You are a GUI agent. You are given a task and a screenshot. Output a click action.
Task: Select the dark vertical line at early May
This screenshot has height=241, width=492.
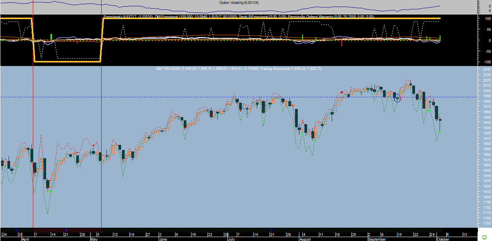101,146
